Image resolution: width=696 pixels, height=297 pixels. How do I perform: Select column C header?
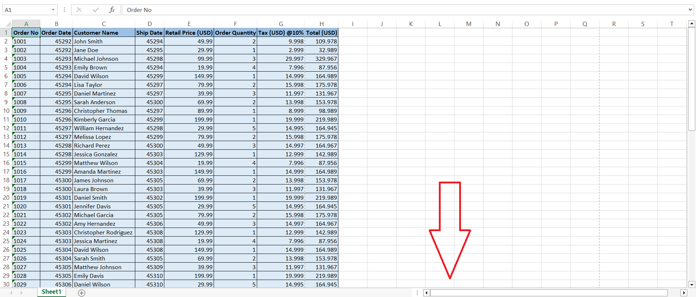104,24
